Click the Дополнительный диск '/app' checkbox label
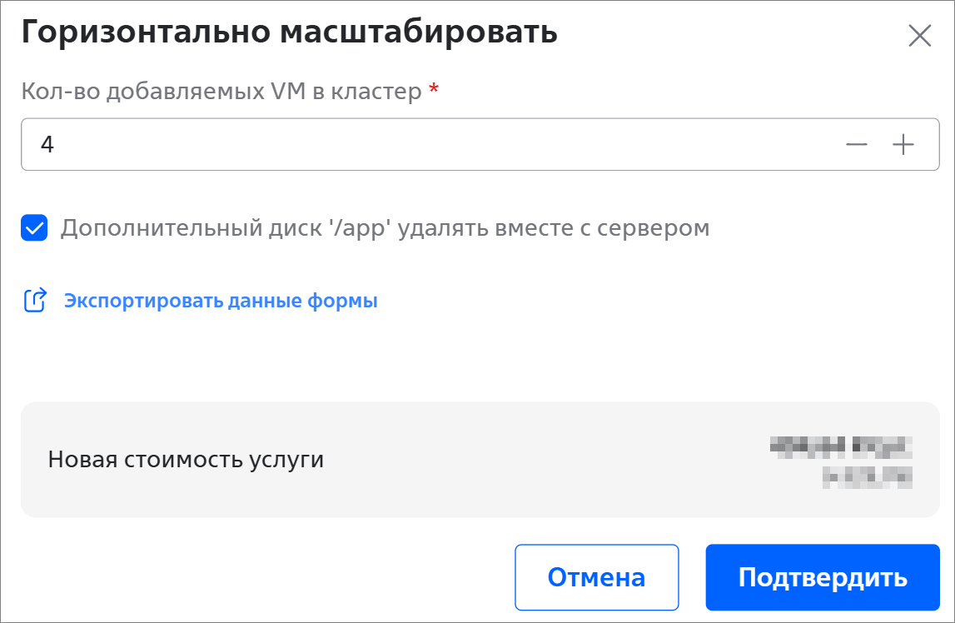The width and height of the screenshot is (955, 623). pyautogui.click(x=384, y=227)
